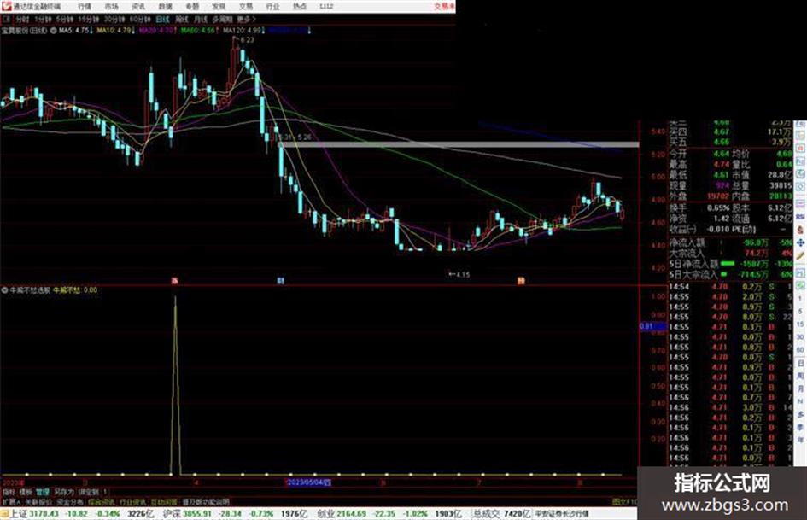This screenshot has height=520, width=807.
Task: Switch to the 30分钟 period tab
Action: [114, 20]
